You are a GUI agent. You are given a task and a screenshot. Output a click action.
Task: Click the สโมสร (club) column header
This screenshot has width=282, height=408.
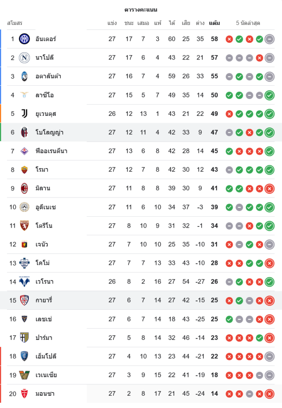tap(15, 23)
